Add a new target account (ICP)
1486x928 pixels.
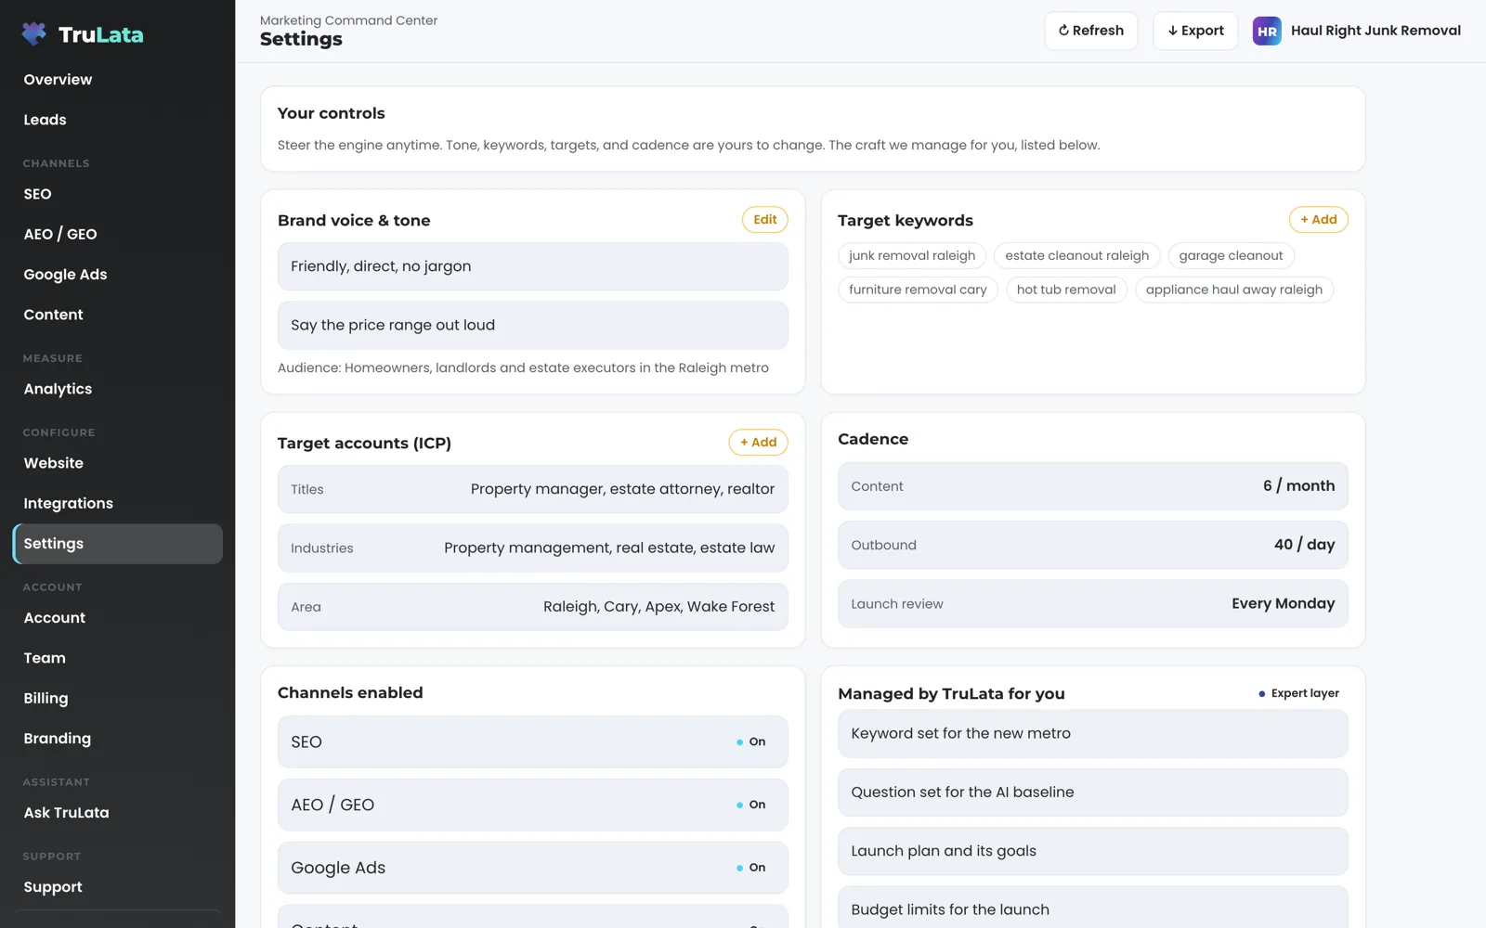coord(758,443)
